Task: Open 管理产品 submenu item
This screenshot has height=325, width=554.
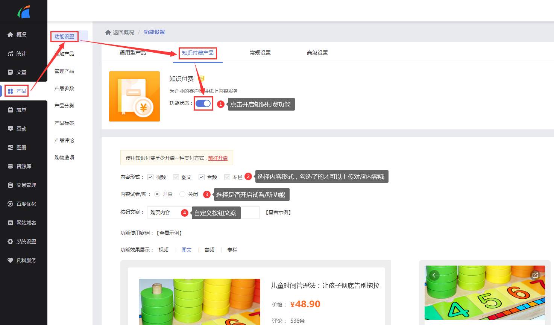Action: (64, 71)
